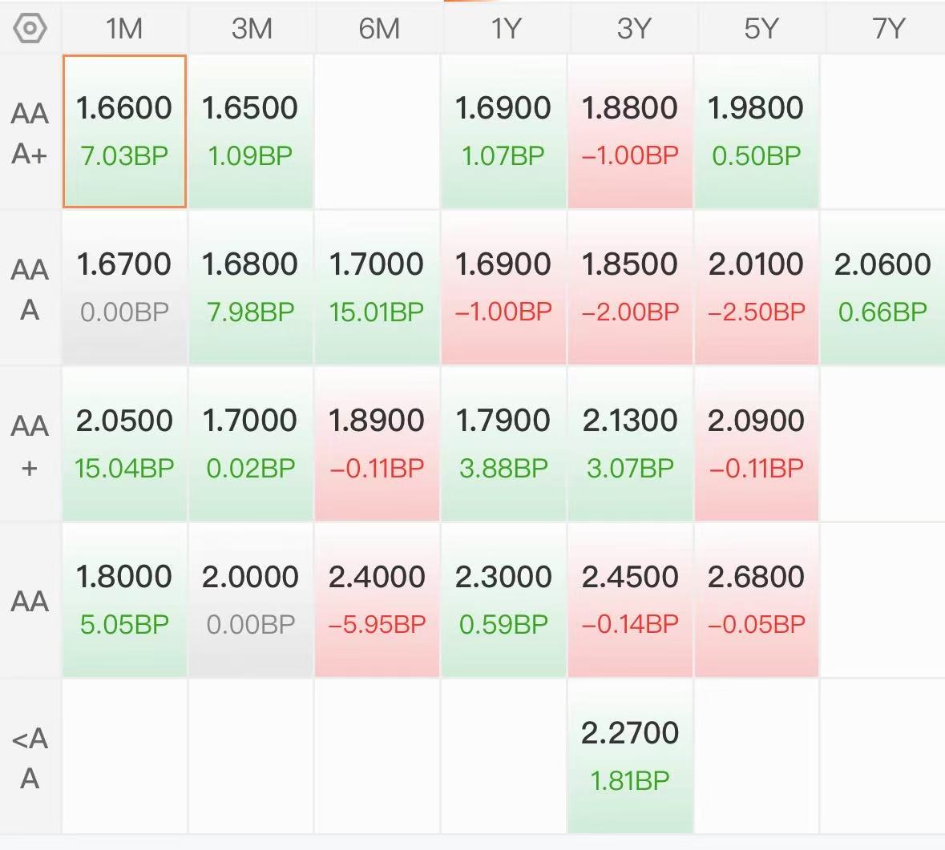Click AAA 1M cell with 0.00BP
The image size is (945, 850).
[124, 288]
